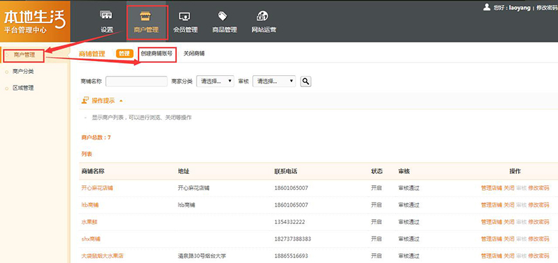
Task: Click 管理店铺 for 开心麻花店铺
Action: click(492, 188)
